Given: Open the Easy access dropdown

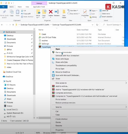Looking at the screenshot, I should tap(73, 14).
